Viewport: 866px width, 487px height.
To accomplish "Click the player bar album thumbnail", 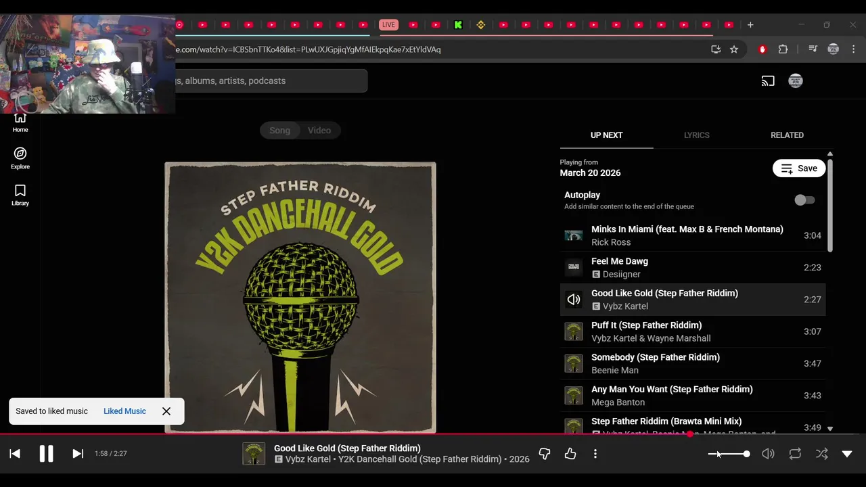I will 254,454.
